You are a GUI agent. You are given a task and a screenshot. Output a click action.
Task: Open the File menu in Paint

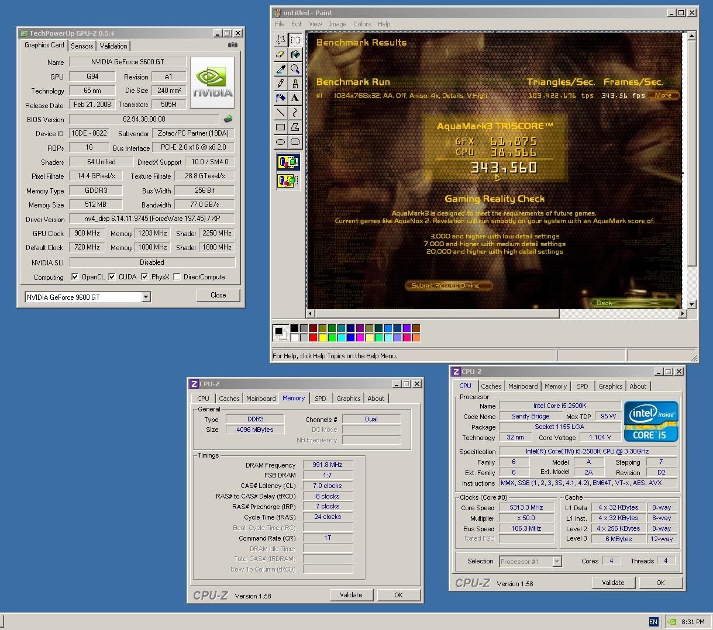pos(280,24)
